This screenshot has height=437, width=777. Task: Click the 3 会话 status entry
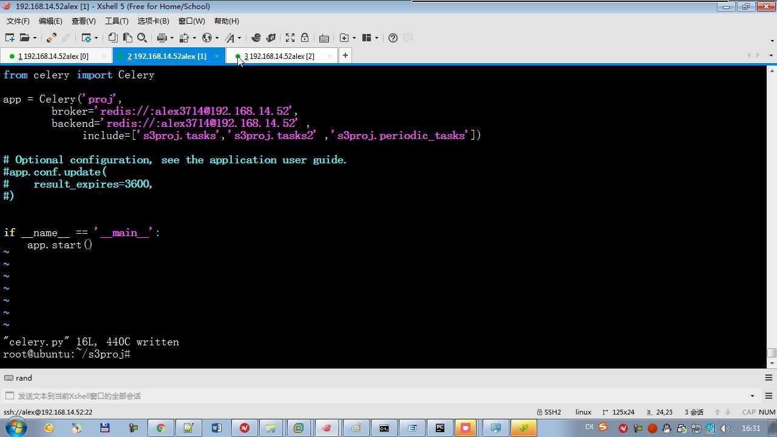click(x=694, y=412)
